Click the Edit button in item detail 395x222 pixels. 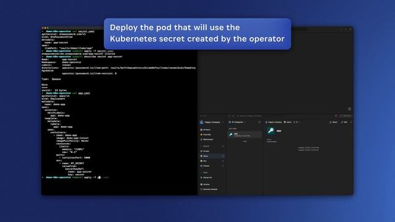pos(344,122)
